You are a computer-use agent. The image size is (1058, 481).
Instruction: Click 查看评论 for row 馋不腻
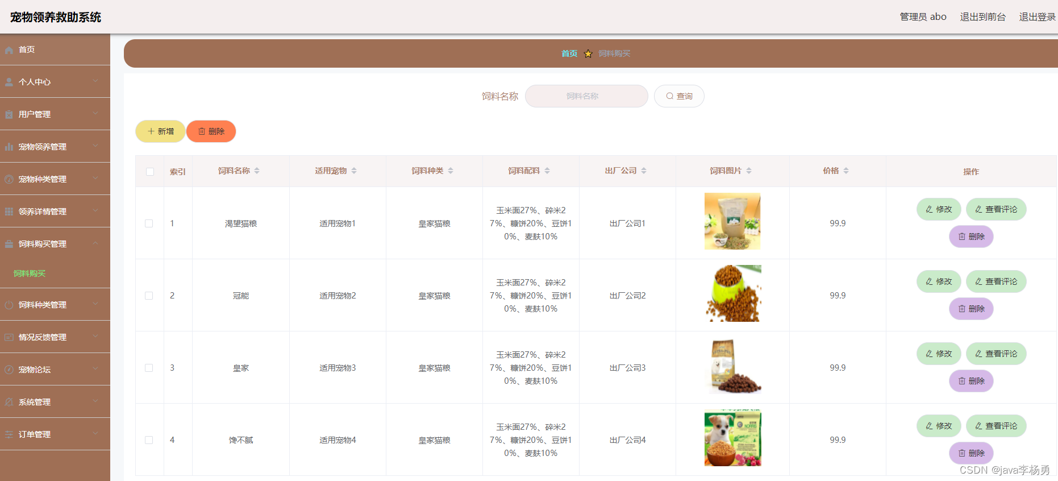tap(996, 426)
